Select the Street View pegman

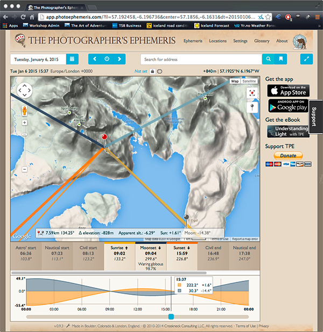pyautogui.click(x=25, y=110)
